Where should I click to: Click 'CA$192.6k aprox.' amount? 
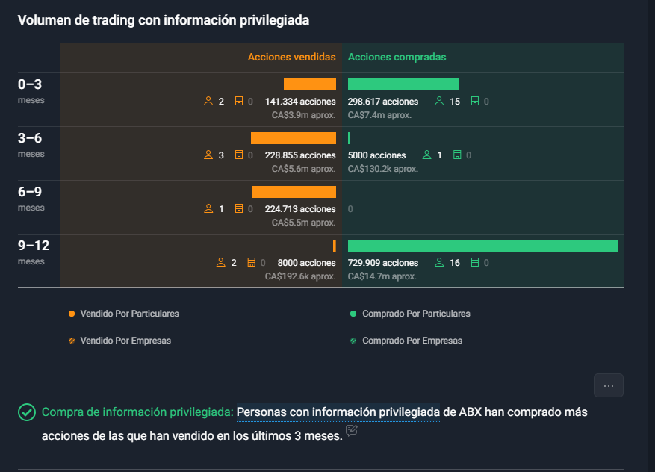(300, 276)
